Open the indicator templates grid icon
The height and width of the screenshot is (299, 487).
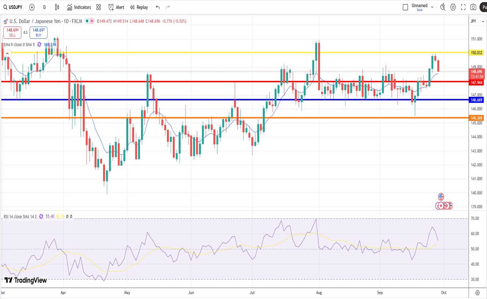click(x=99, y=7)
